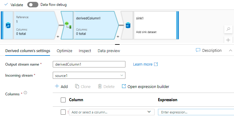Click Open expression builder
This screenshot has width=234, height=130.
pyautogui.click(x=145, y=86)
